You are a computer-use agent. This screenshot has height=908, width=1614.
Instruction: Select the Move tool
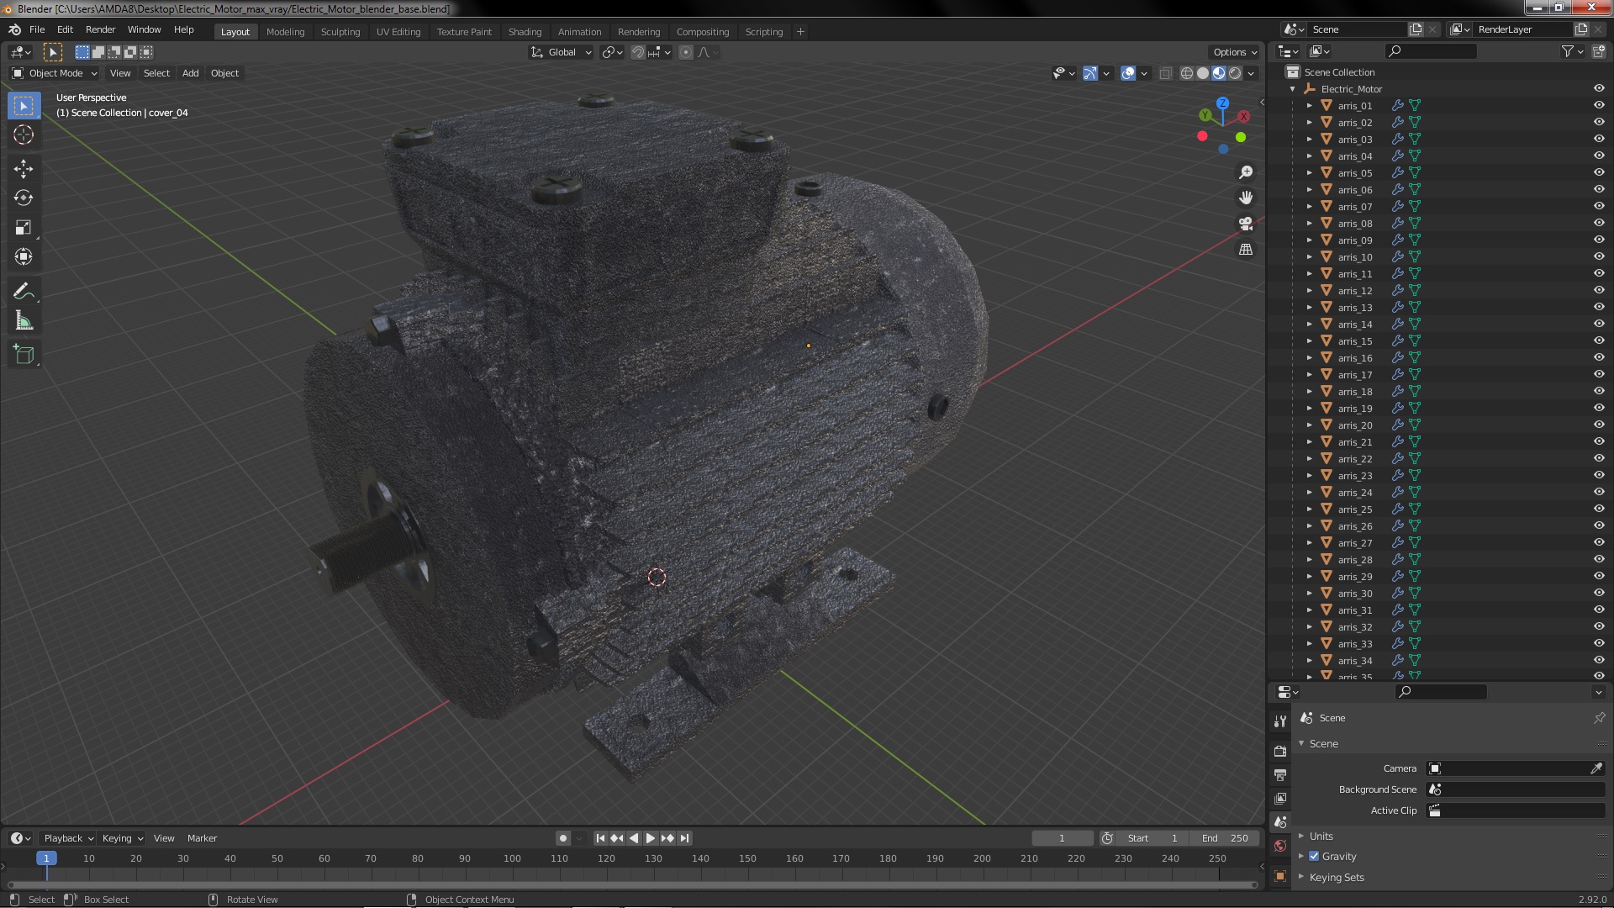click(24, 169)
